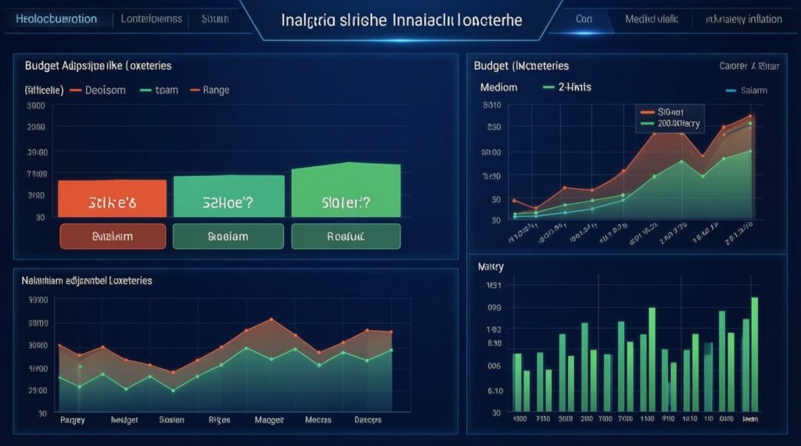
Task: Click the Mediom label in Budget panel
Action: coord(498,87)
